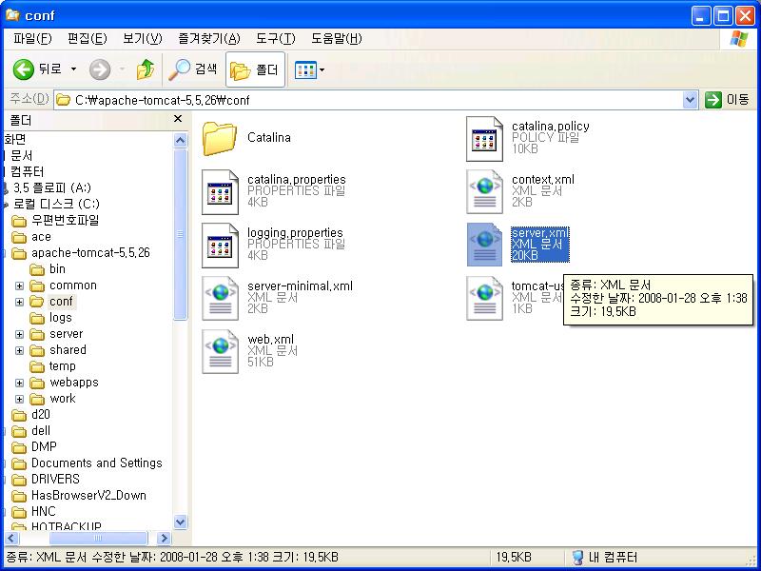Image resolution: width=761 pixels, height=571 pixels.
Task: Select the server-minimal.xml file icon
Action: point(220,298)
